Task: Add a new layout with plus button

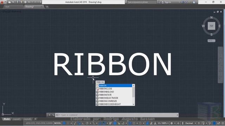Action: coord(35,119)
